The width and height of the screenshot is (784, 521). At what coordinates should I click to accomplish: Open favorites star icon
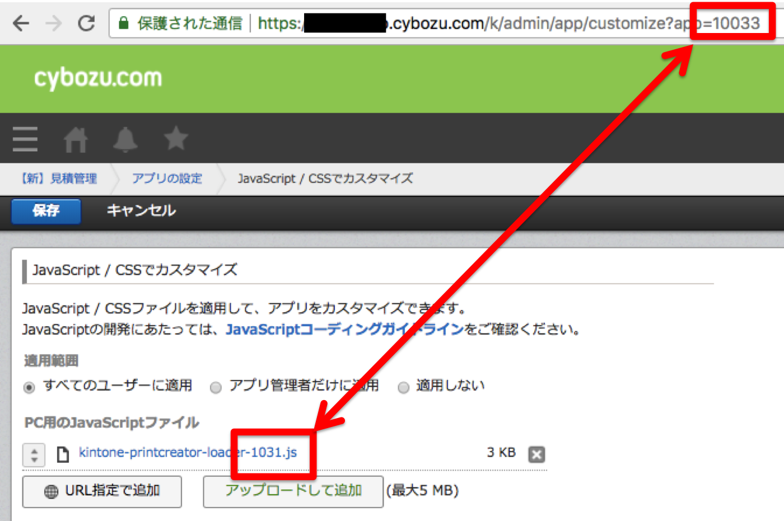point(176,138)
